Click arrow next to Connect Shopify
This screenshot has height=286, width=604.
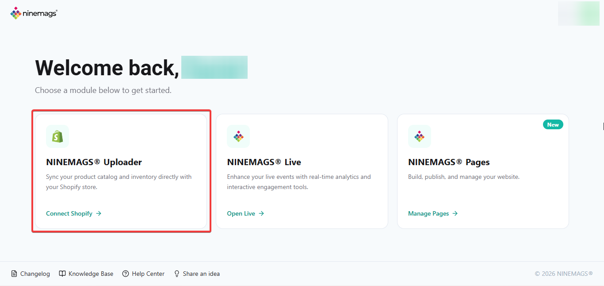(99, 213)
